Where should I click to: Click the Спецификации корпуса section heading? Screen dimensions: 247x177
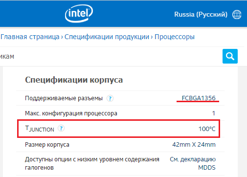pyautogui.click(x=74, y=80)
